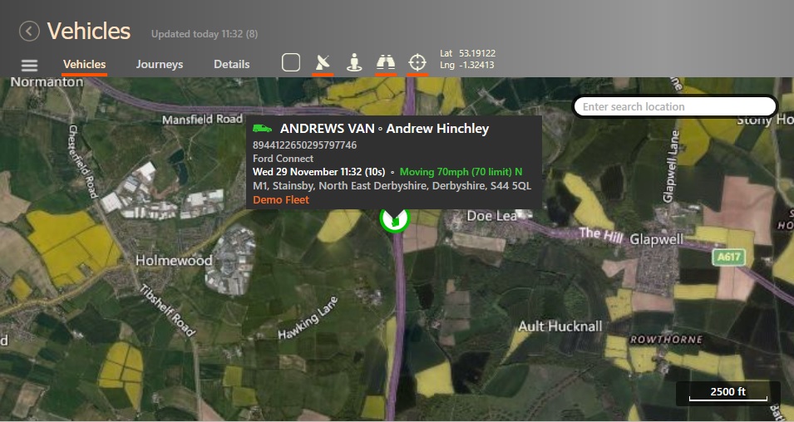Screen dimensions: 794x422
Task: Click the vehicle address line in popup
Action: (392, 186)
